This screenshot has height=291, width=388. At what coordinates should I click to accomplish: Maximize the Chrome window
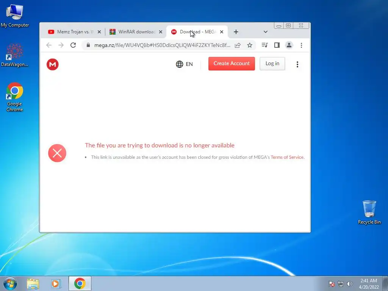click(x=288, y=25)
